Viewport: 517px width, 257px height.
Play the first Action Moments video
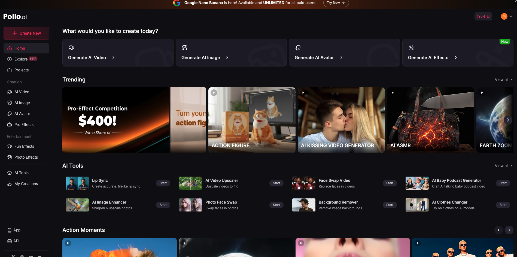click(68, 243)
